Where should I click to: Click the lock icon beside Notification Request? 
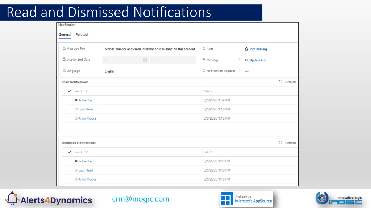[204, 70]
